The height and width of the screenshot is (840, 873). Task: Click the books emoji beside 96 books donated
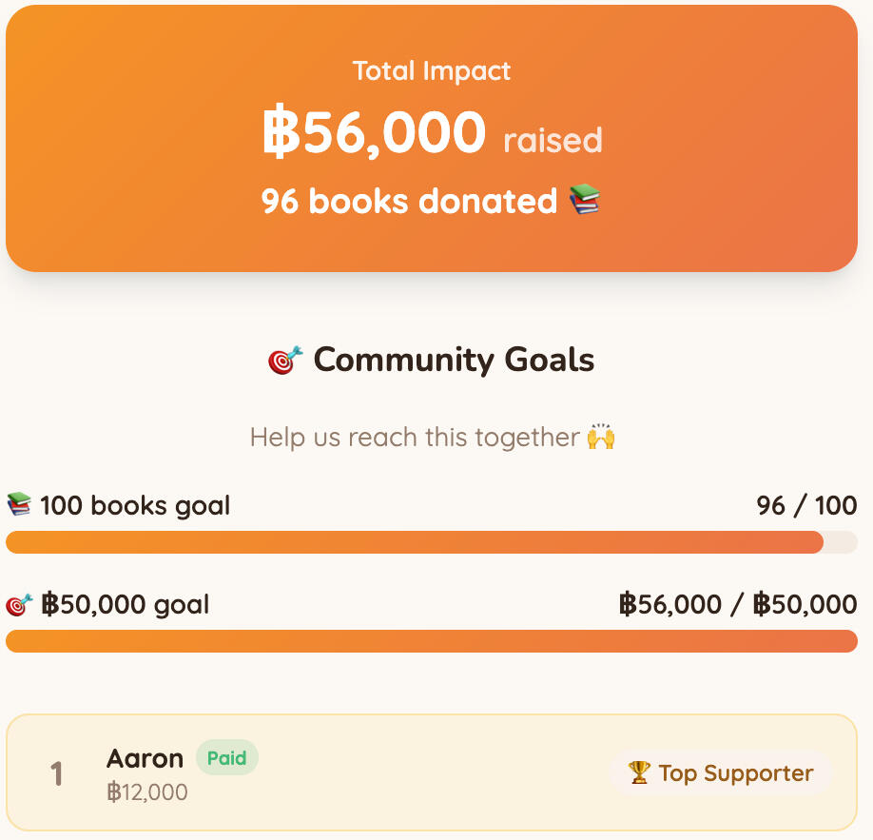pyautogui.click(x=585, y=200)
